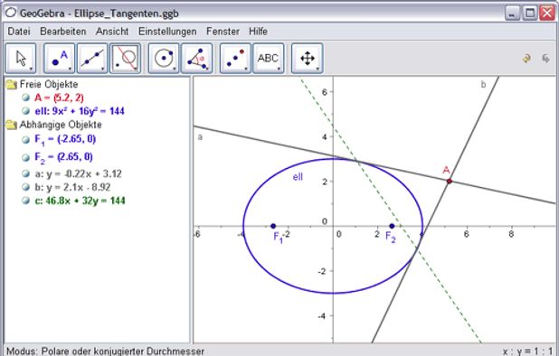Click the 'a' line label on graph
The width and height of the screenshot is (559, 356).
click(200, 137)
